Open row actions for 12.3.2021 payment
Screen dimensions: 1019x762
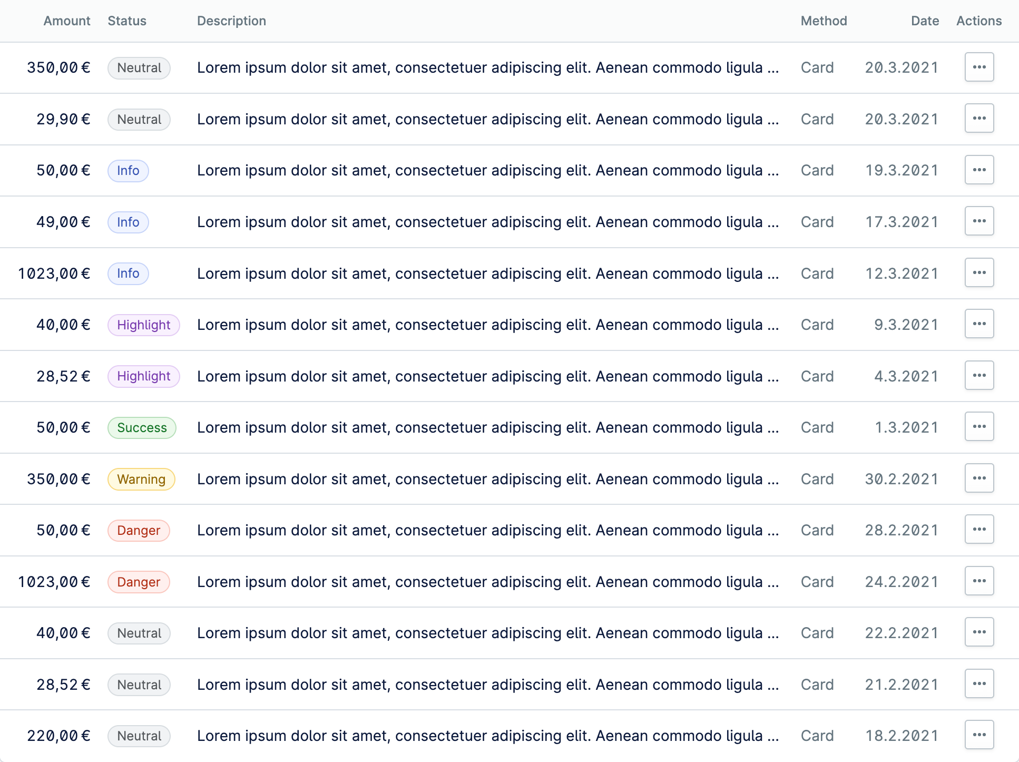(x=979, y=272)
